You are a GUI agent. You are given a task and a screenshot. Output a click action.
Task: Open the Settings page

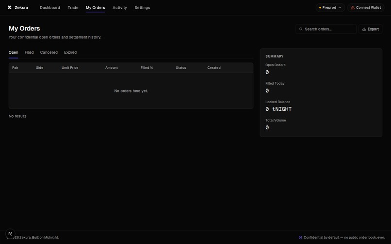pyautogui.click(x=143, y=8)
